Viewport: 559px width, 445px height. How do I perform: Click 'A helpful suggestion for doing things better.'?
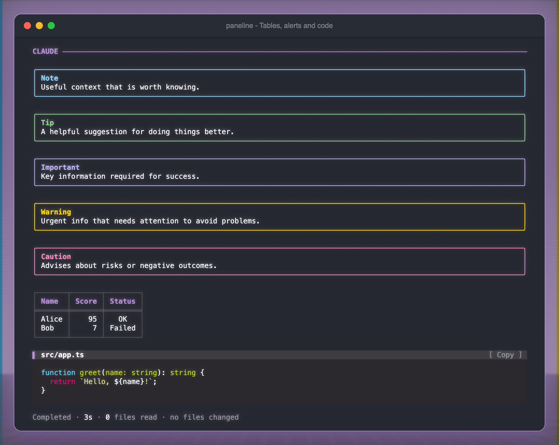tap(138, 132)
